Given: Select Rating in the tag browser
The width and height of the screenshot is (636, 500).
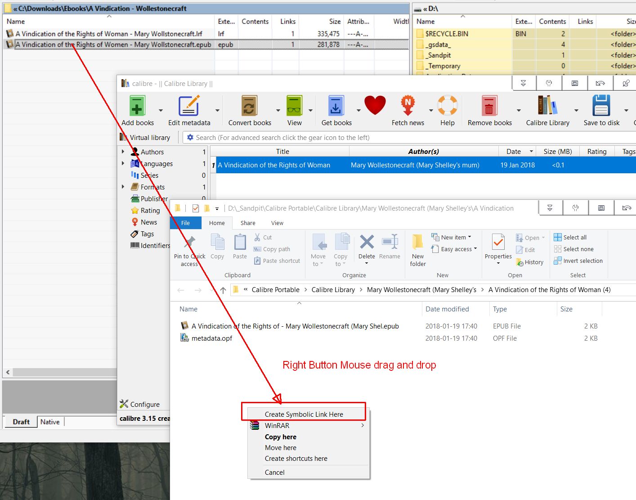Looking at the screenshot, I should 150,210.
